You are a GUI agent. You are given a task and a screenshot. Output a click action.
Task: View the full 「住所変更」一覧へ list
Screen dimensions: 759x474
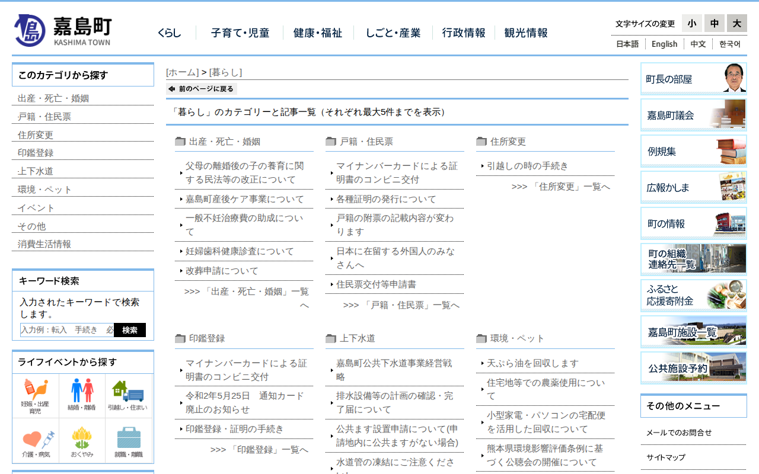coord(561,187)
